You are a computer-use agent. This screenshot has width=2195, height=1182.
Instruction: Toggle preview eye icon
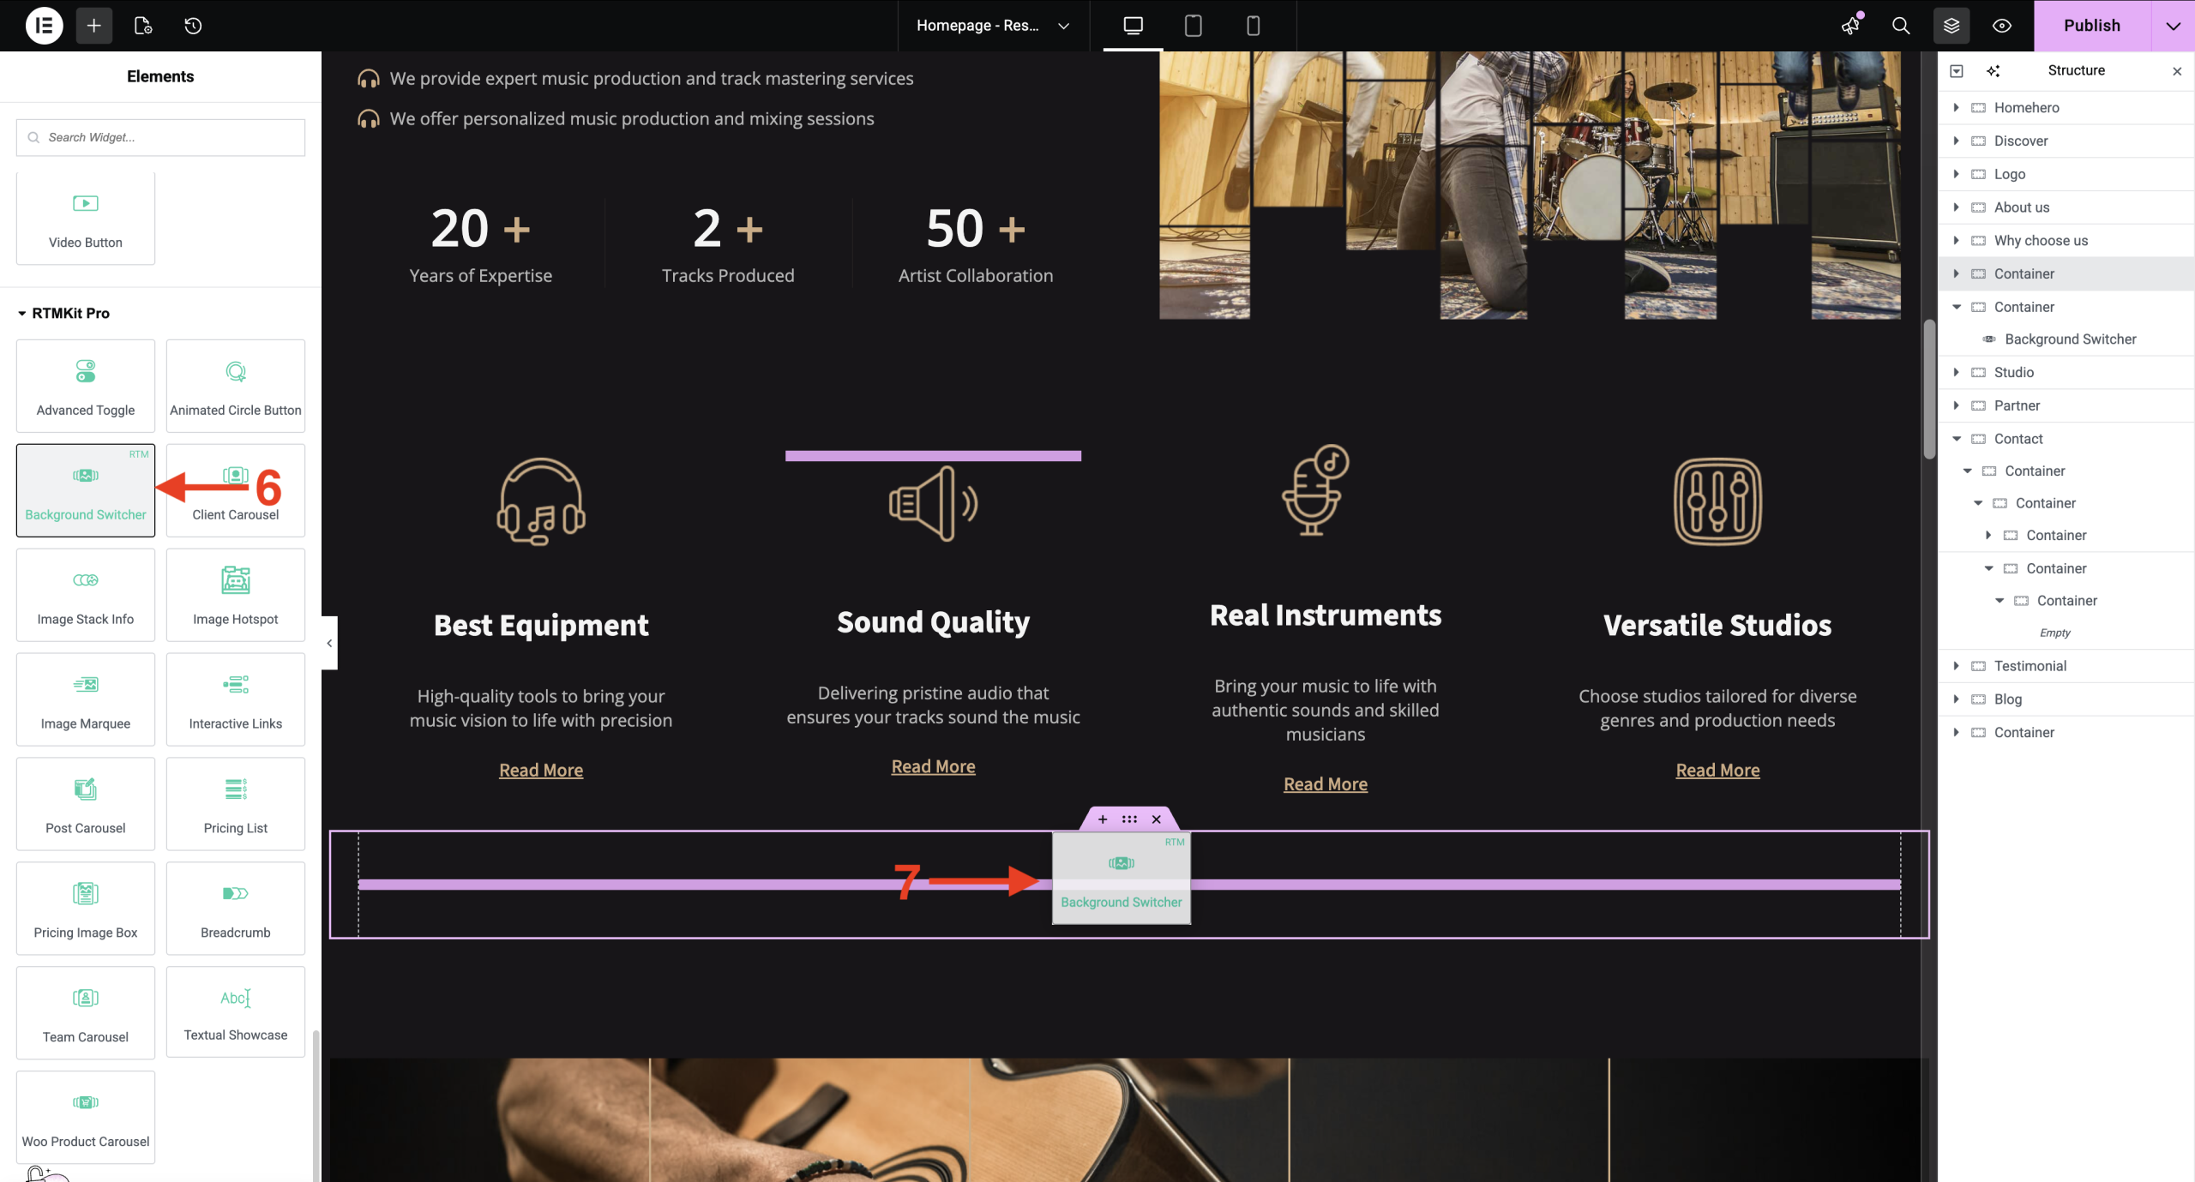[2002, 26]
